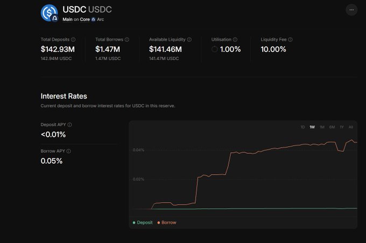Viewport: 366px width, 243px height.
Task: Click the $142.93M total deposits value
Action: [x=58, y=49]
